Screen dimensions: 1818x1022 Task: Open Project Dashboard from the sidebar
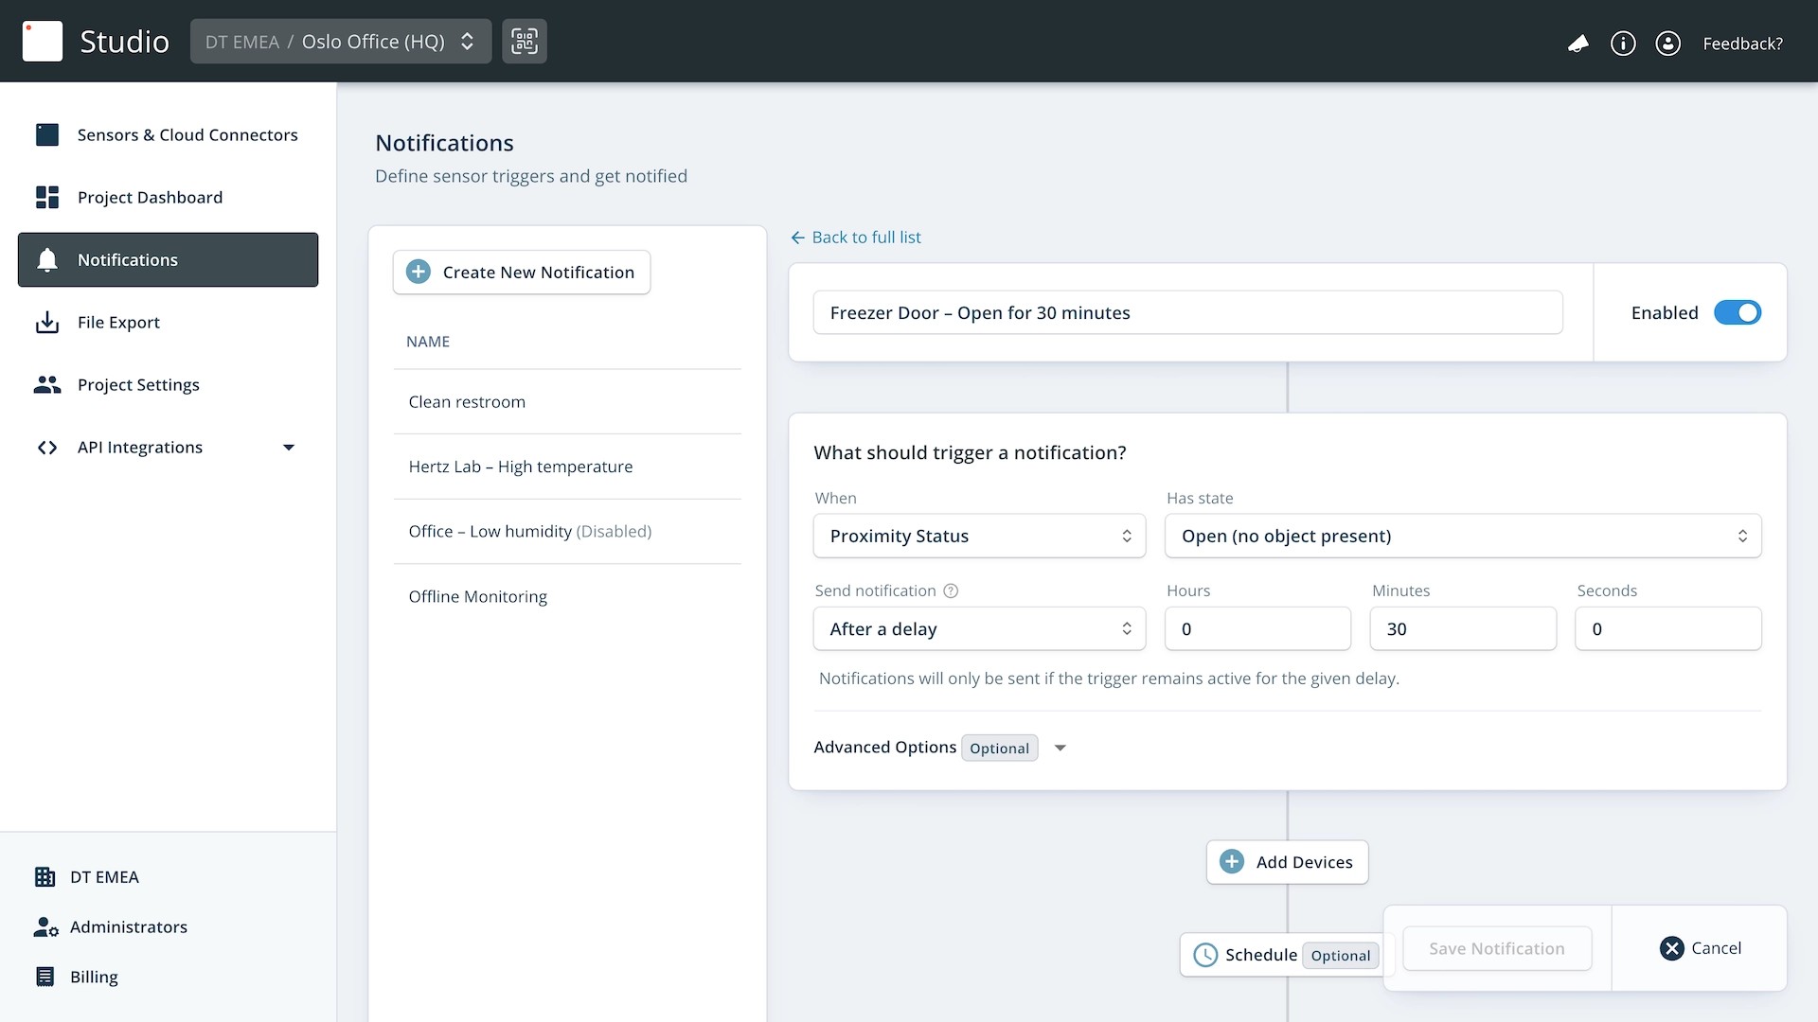tap(150, 198)
